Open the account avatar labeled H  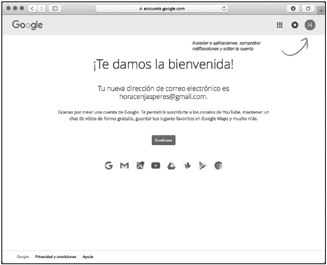310,25
